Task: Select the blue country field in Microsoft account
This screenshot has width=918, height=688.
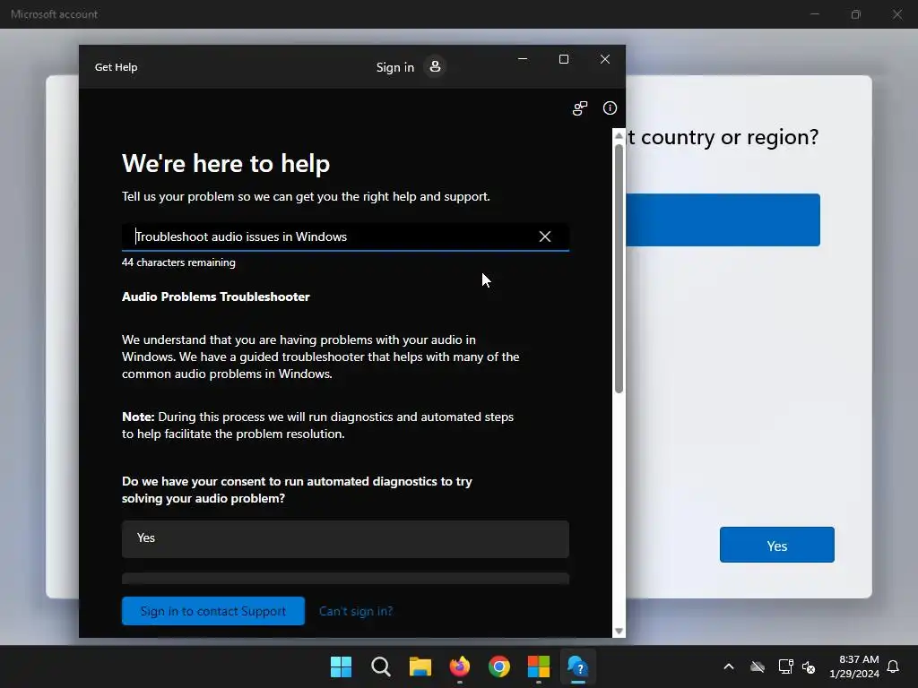Action: click(x=723, y=220)
